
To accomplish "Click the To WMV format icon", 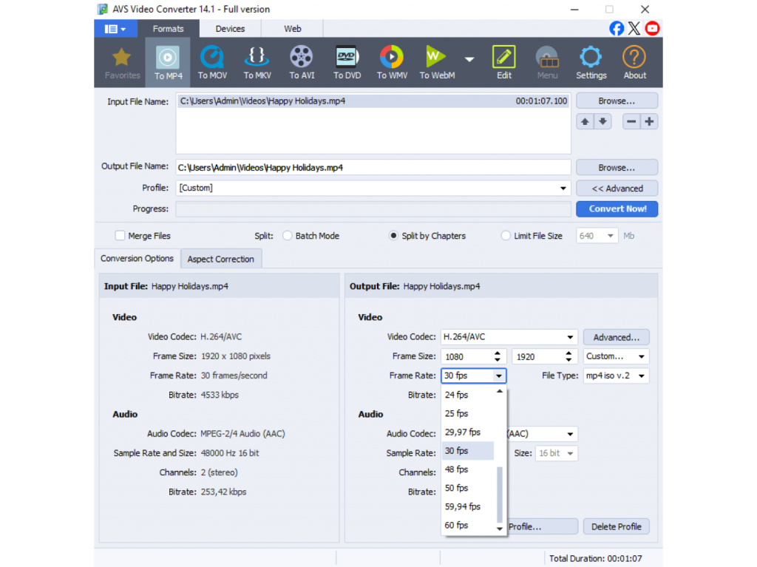I will pos(392,62).
